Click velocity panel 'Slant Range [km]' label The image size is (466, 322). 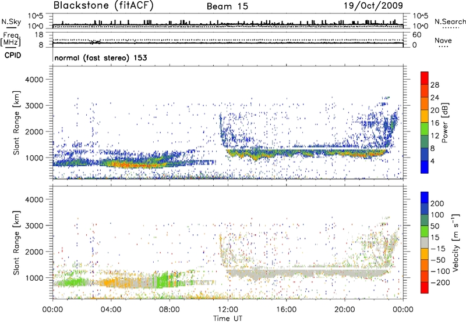(x=16, y=242)
